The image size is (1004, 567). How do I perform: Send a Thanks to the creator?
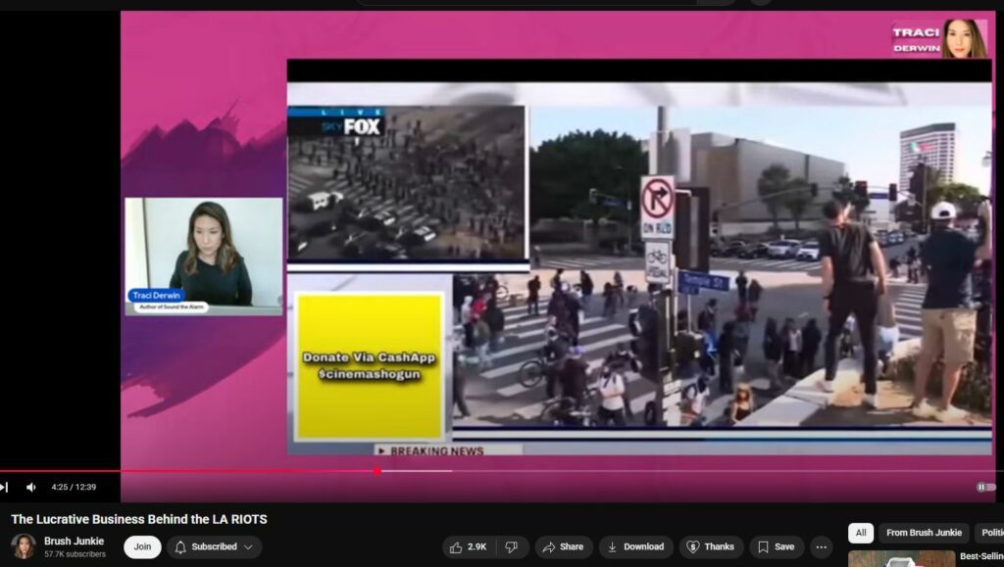(710, 546)
